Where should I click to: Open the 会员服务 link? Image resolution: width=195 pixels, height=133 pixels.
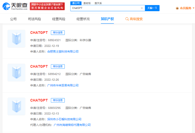click(186, 8)
